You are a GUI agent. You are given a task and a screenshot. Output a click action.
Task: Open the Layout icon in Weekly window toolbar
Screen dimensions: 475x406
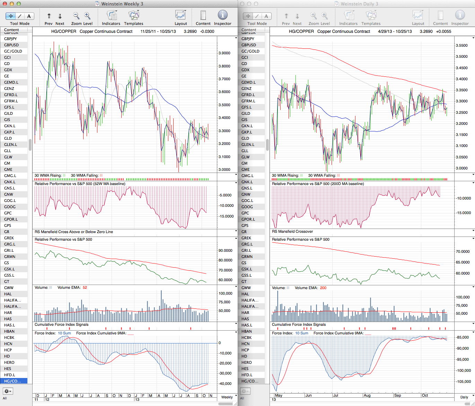point(181,16)
